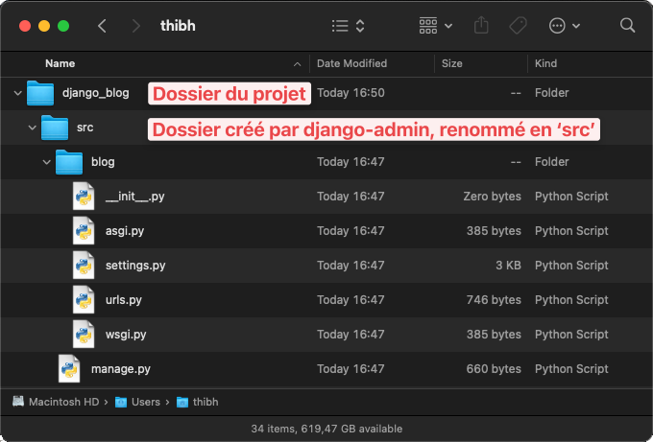Click the Tags icon in toolbar

[518, 26]
